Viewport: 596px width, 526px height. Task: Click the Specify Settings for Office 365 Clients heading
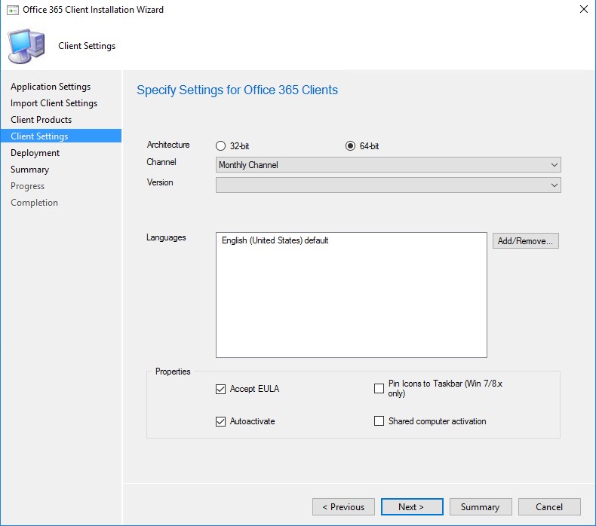(x=237, y=90)
